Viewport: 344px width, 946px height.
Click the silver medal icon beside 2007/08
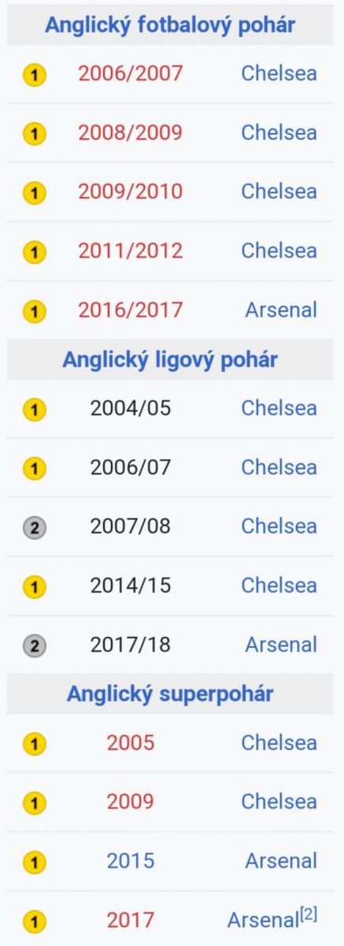[34, 528]
